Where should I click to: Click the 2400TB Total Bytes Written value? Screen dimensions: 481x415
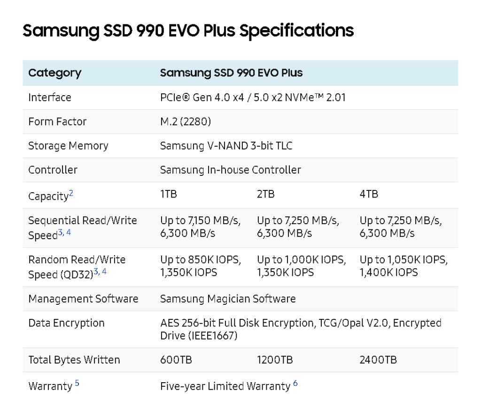[x=378, y=360]
